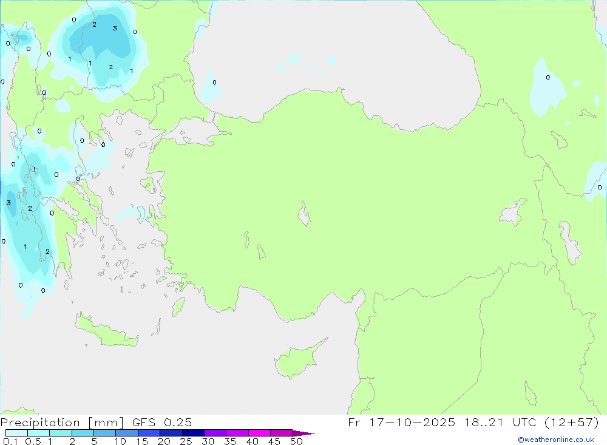
Task: Pick the 10–15 mm blue legend swatch
Action: (127, 433)
